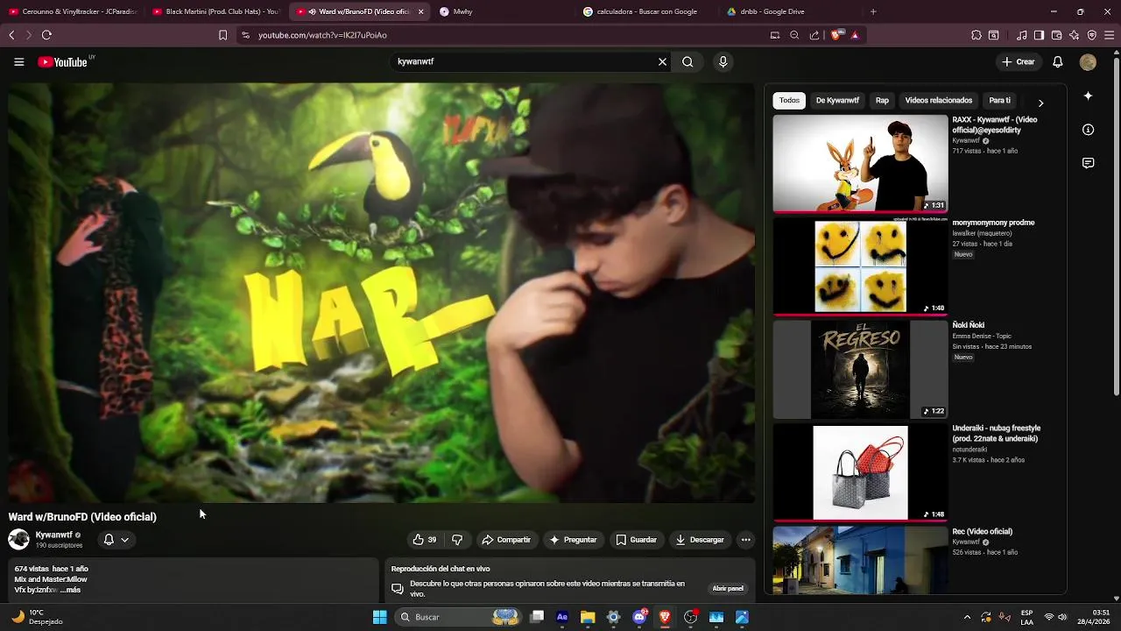Viewport: 1121px width, 631px height.
Task: Open a new browser tab with plus
Action: pyautogui.click(x=873, y=11)
